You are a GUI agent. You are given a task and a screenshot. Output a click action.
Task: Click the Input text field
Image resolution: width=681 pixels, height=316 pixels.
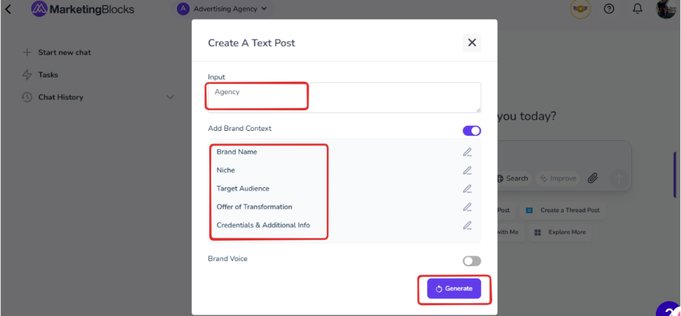(x=343, y=97)
